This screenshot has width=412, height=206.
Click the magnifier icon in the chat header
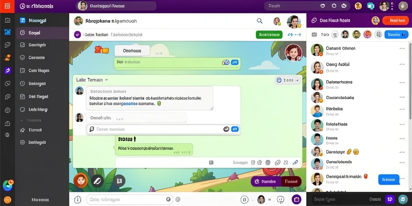coord(260,21)
